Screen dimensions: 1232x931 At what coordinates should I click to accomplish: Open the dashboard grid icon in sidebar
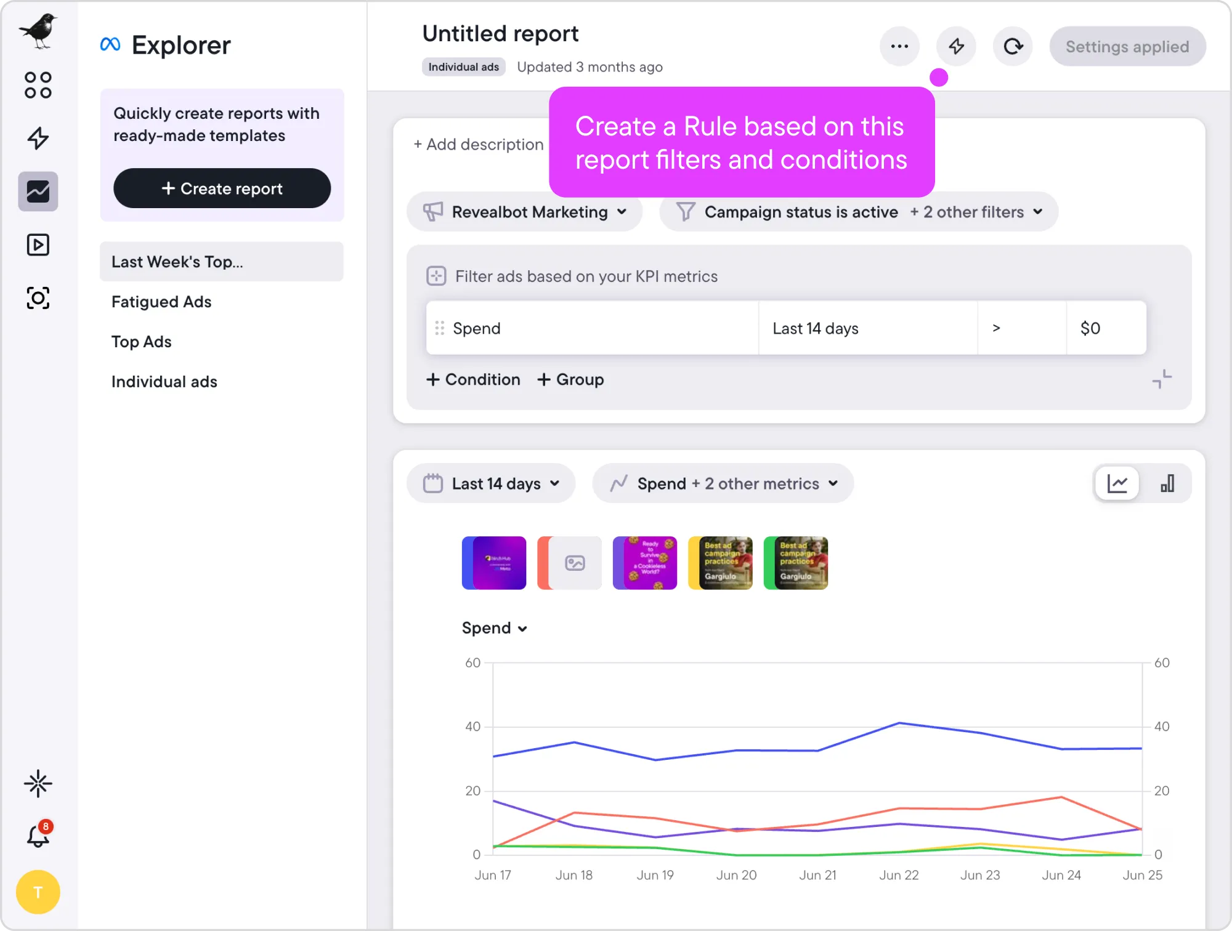(38, 85)
